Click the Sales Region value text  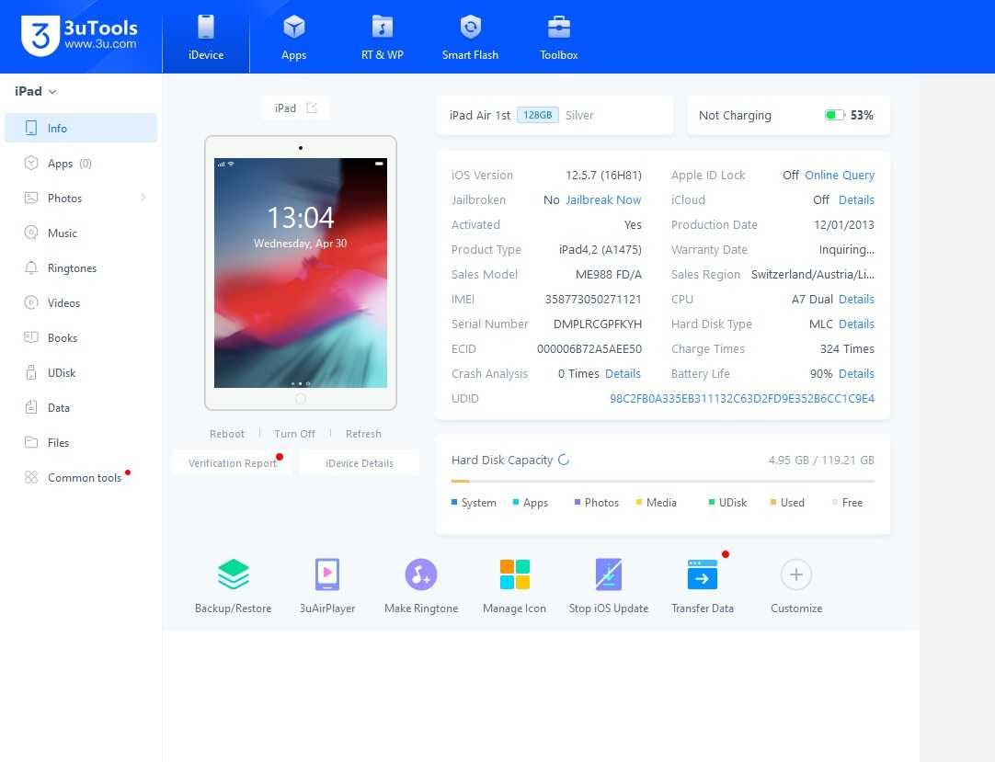813,274
